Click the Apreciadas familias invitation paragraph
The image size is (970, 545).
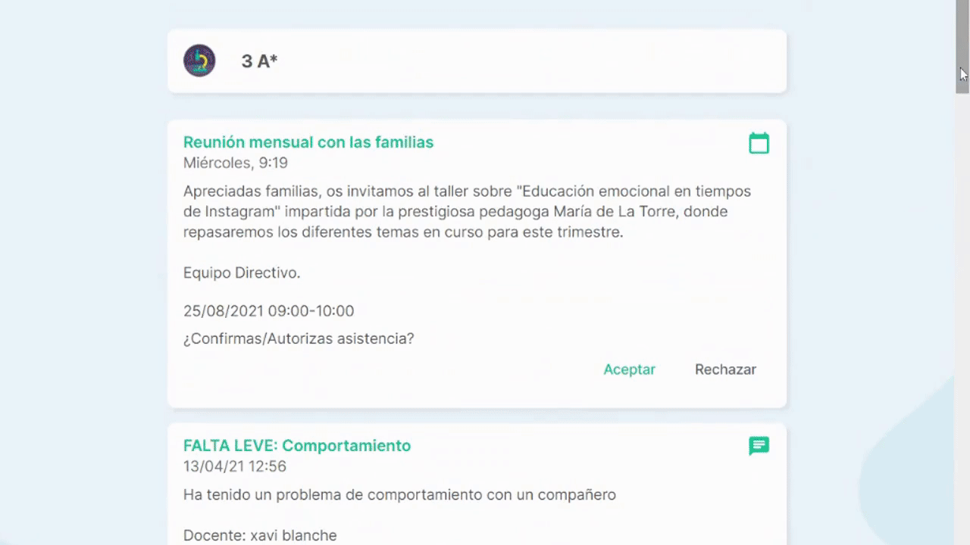[467, 211]
